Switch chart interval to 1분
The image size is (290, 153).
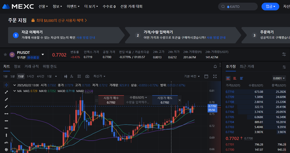click(x=5, y=76)
